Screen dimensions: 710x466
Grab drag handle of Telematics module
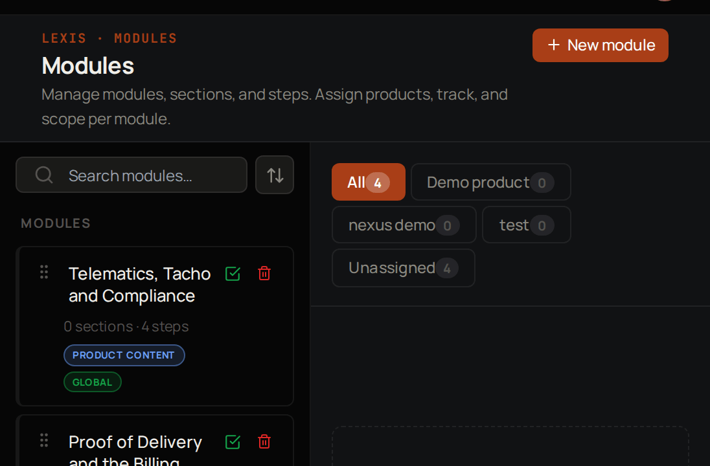[x=44, y=272]
